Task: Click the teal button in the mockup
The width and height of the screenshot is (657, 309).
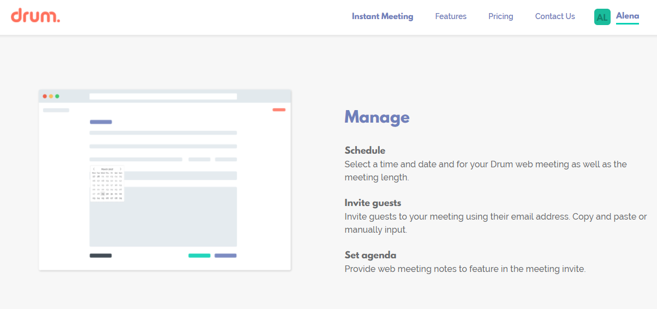Action: click(x=199, y=256)
